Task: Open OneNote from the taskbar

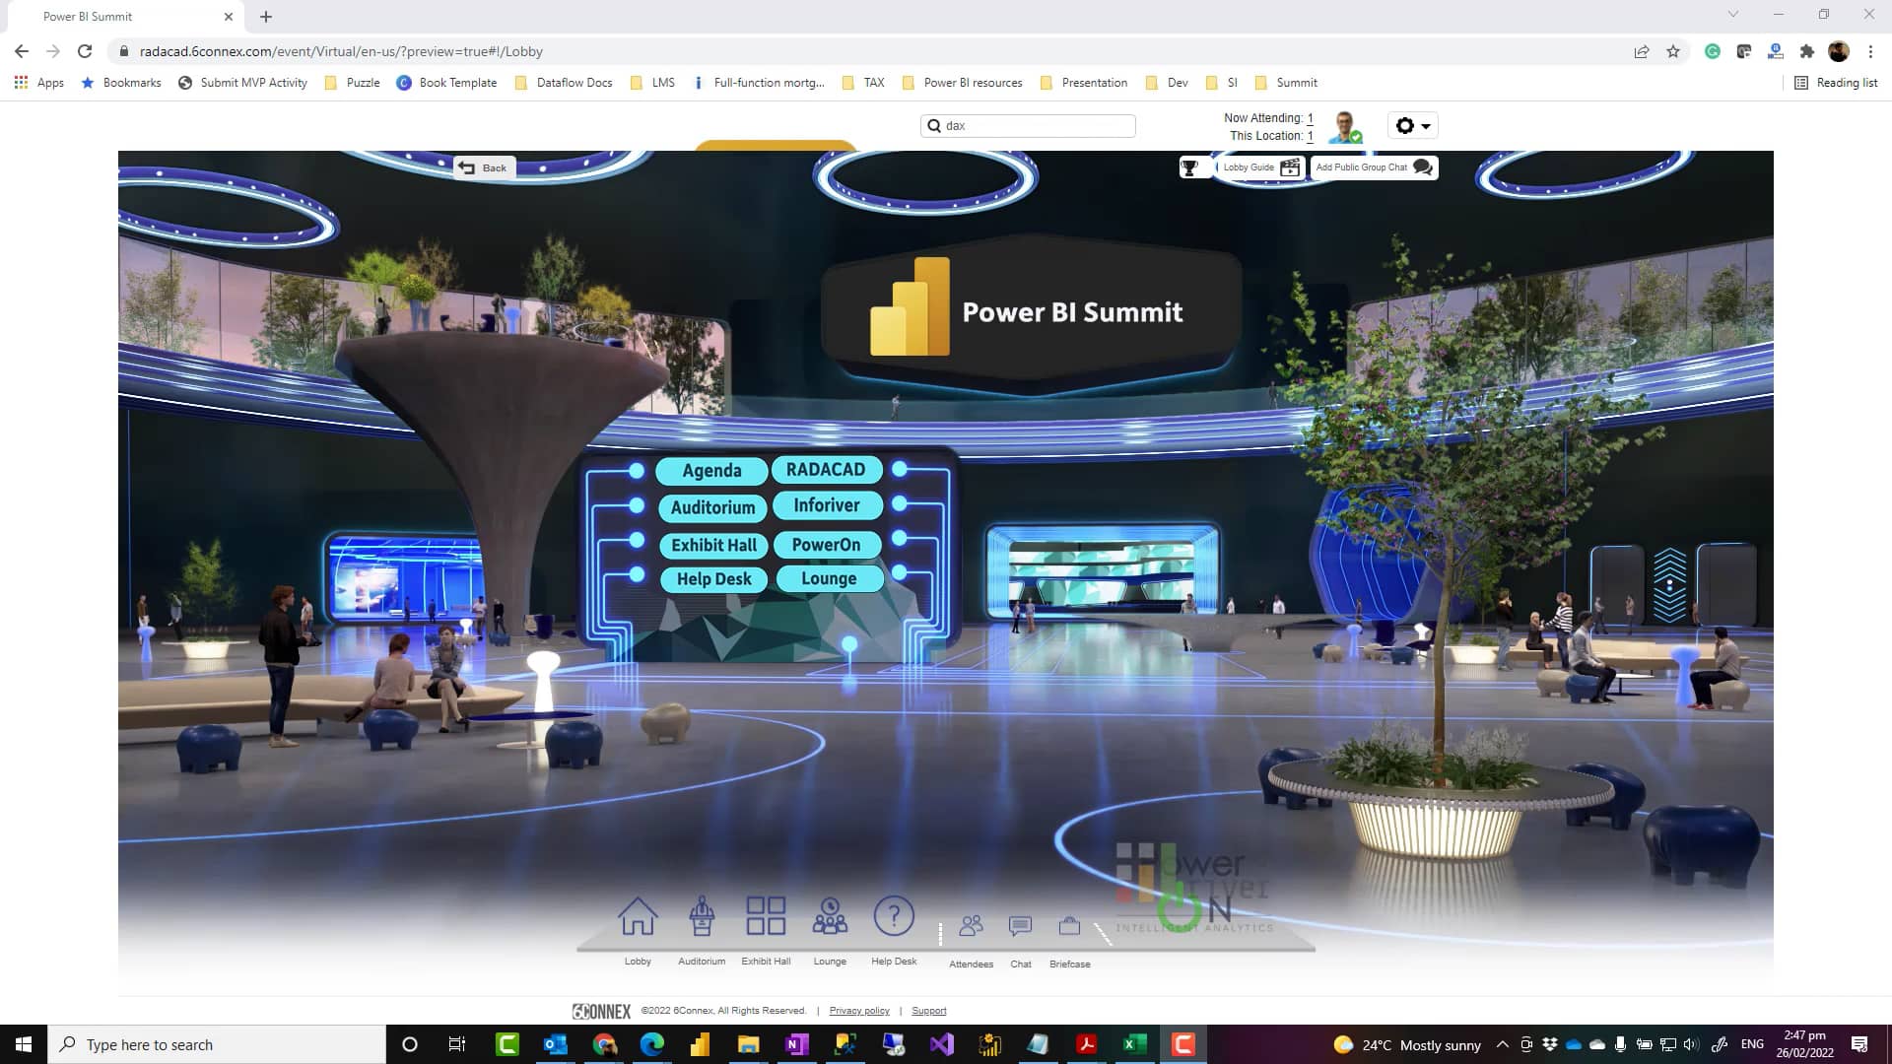Action: tap(796, 1044)
